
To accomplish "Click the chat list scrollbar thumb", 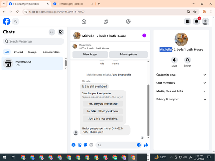I will pyautogui.click(x=66, y=63).
